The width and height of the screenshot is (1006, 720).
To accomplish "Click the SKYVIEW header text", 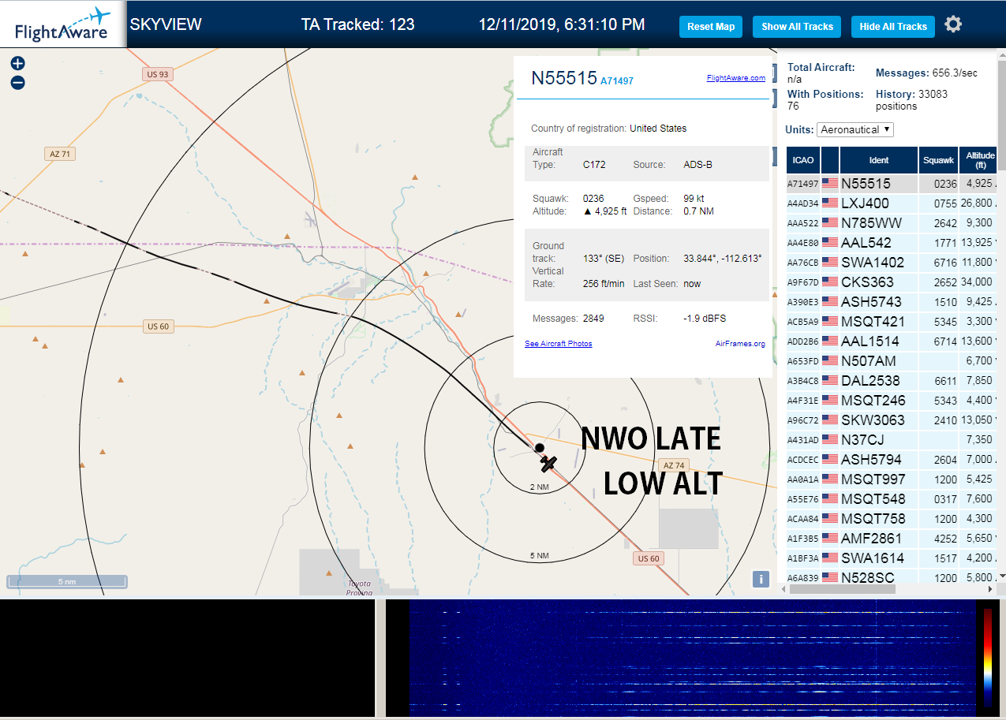I will [166, 24].
